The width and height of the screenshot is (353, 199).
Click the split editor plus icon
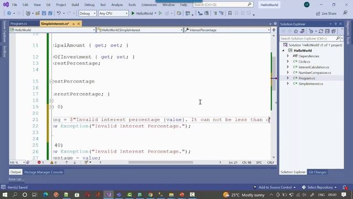tap(274, 30)
